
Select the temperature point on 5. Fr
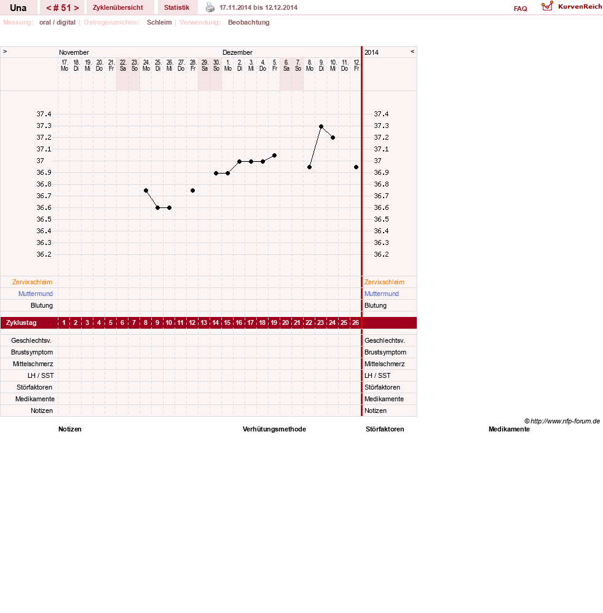[275, 156]
